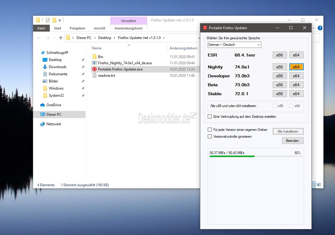Click the Dokumente icon in the sidebar

point(45,74)
